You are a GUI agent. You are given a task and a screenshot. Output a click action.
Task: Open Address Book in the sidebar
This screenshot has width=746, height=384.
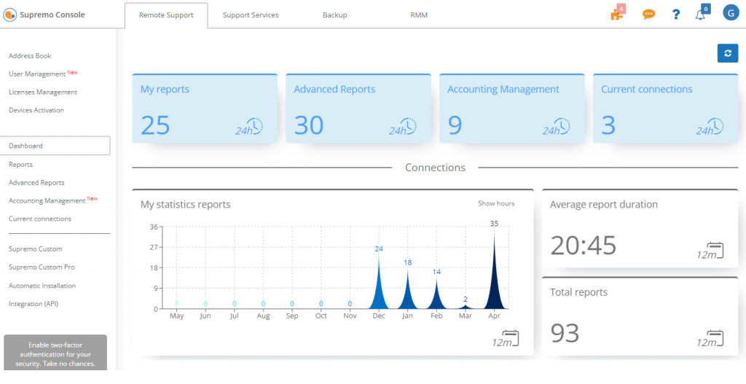30,56
